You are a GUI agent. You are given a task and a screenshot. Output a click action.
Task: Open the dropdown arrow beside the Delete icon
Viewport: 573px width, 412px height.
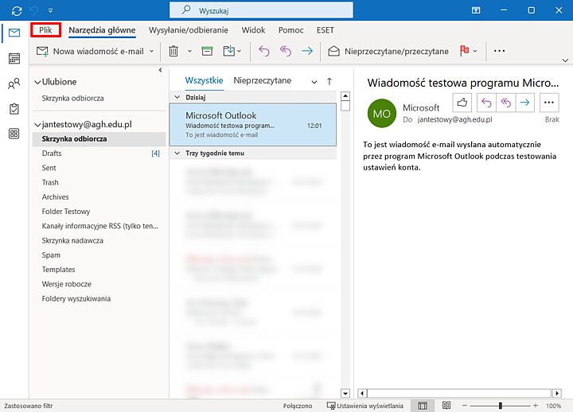click(189, 51)
